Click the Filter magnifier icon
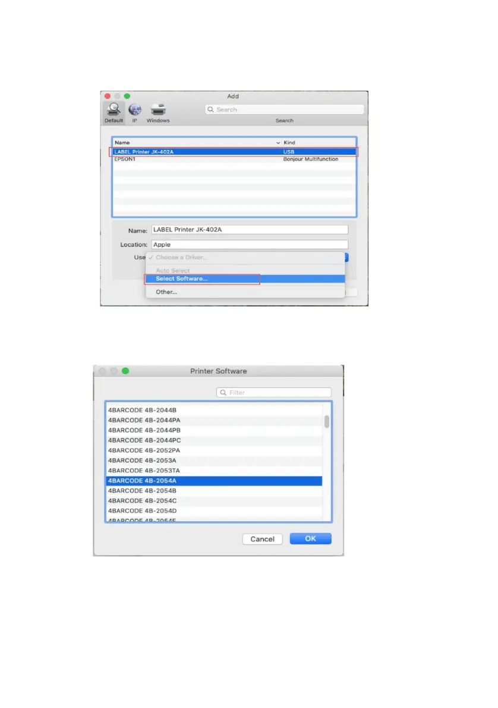 pyautogui.click(x=223, y=393)
